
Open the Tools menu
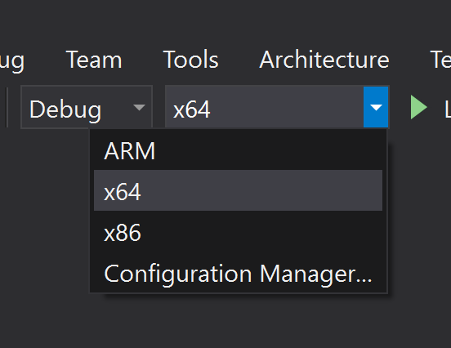191,60
